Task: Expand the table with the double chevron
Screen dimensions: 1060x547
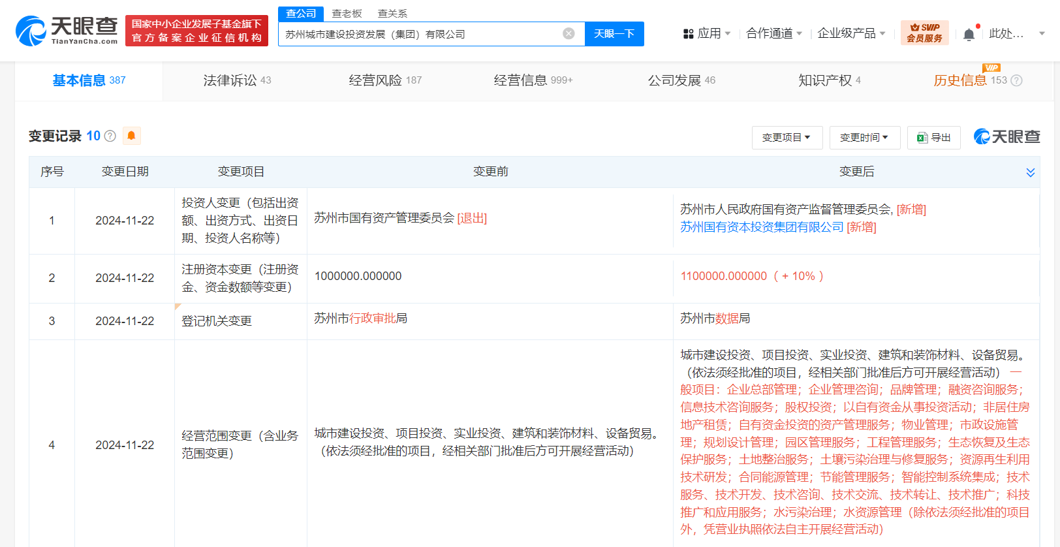Action: point(1030,172)
